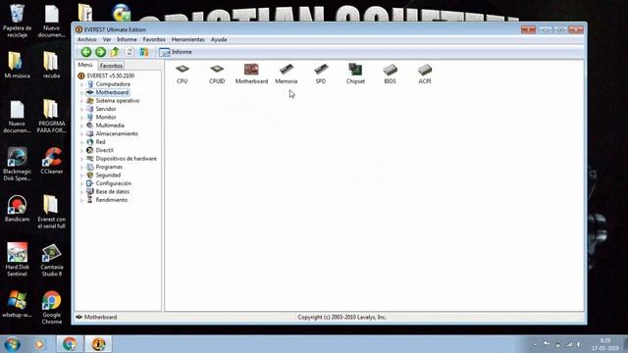
Task: Expand the Dispositivos de hardware tree node
Action: point(82,159)
